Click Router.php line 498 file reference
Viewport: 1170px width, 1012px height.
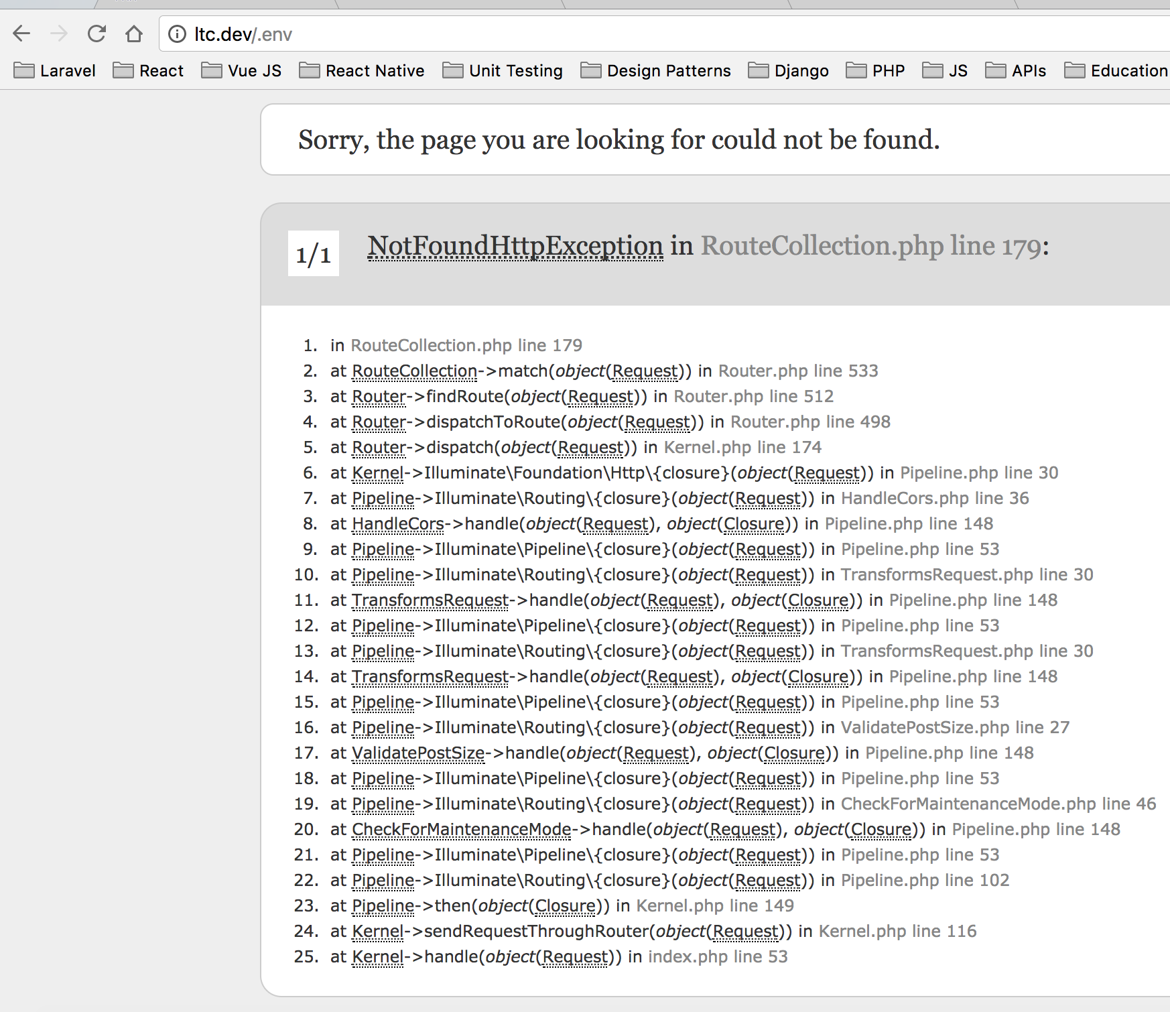point(811,422)
